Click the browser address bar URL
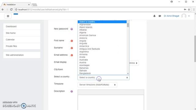The width and height of the screenshot is (196, 110). 43,9
